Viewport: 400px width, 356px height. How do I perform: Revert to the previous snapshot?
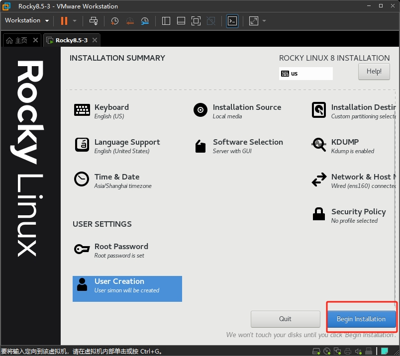click(x=130, y=21)
